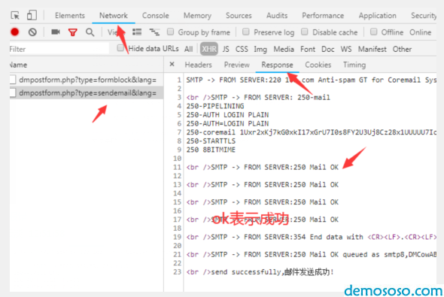Filter requests by XHR

coord(209,49)
